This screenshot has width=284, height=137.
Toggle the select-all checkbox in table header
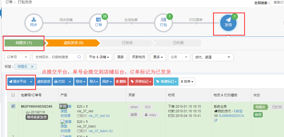tap(13, 95)
